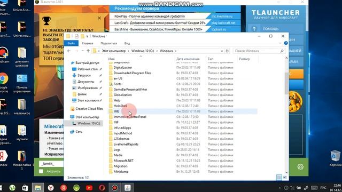Open маленькое desktop folder
The width and height of the screenshot is (342, 192).
[22, 107]
